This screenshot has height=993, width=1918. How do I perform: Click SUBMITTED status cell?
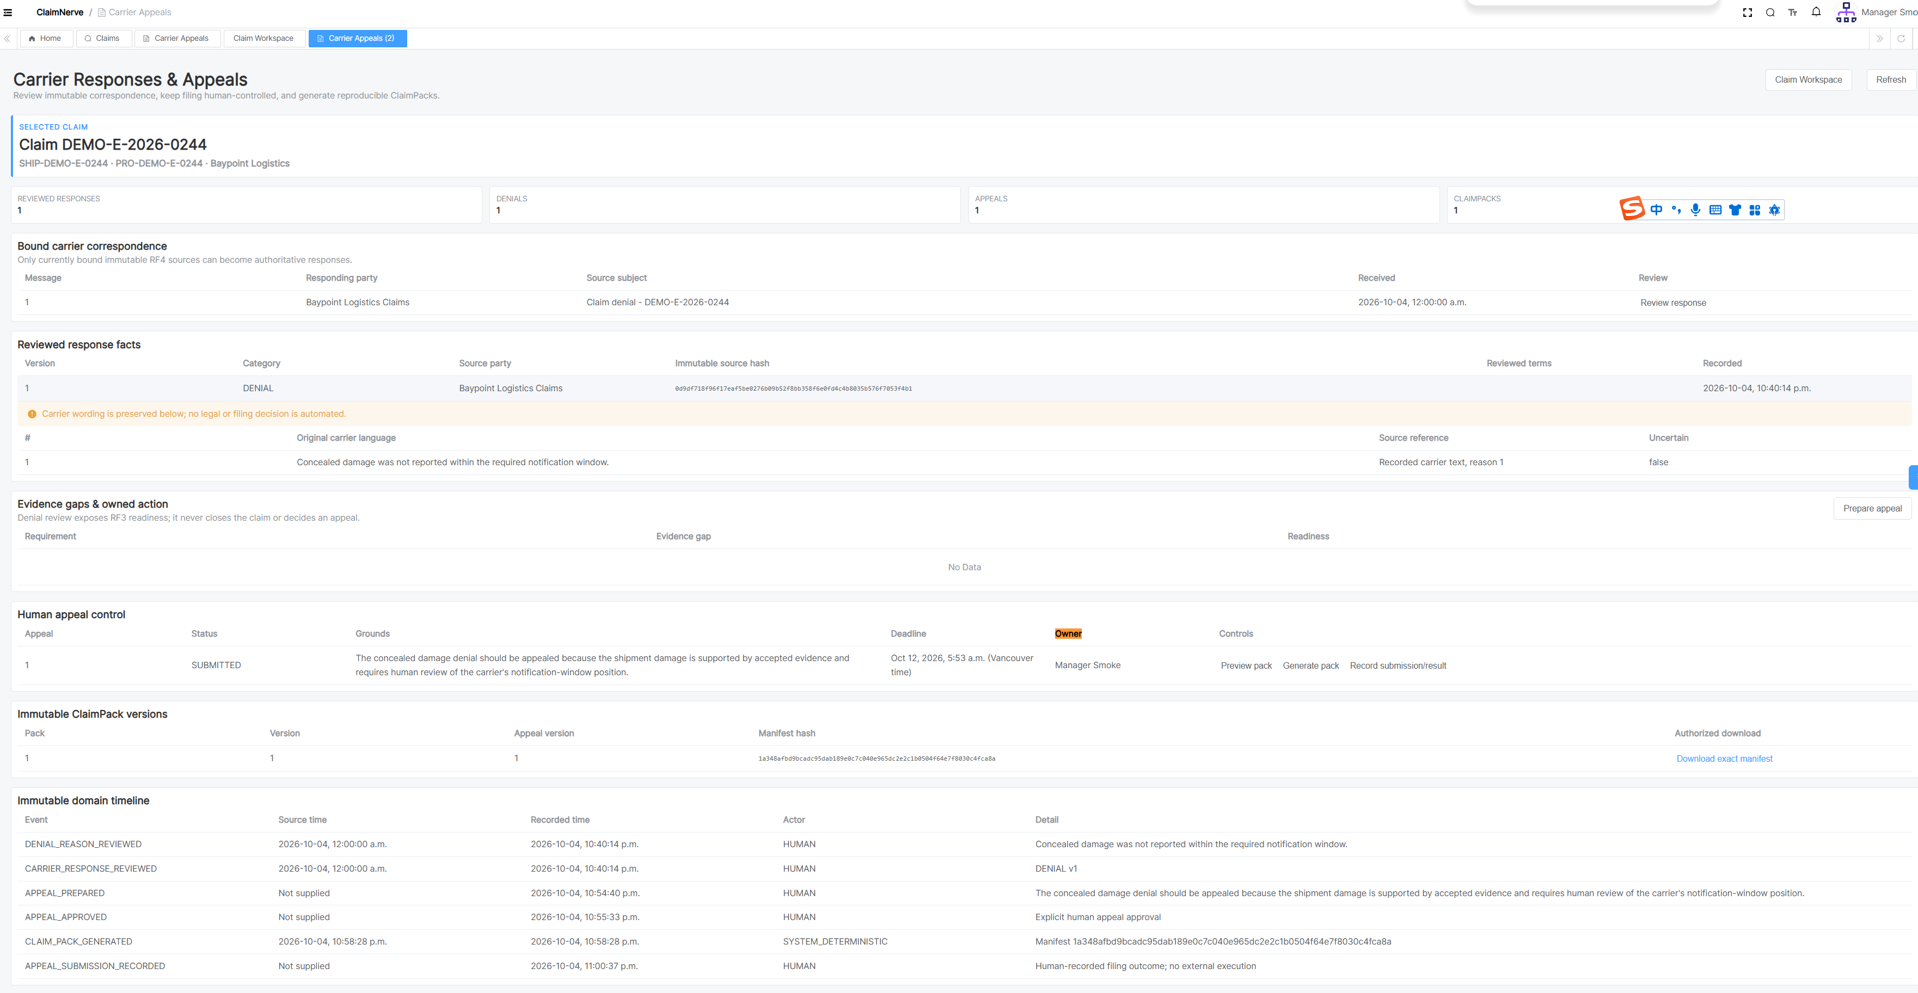point(216,665)
